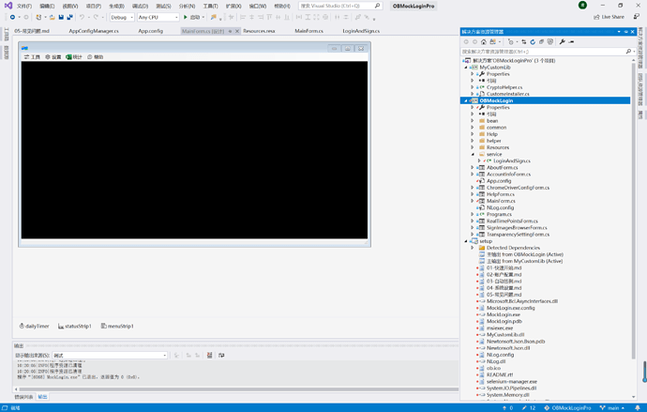Click Pending Changes Filter clock icon
Screen dimensions: 647x412
point(511,41)
